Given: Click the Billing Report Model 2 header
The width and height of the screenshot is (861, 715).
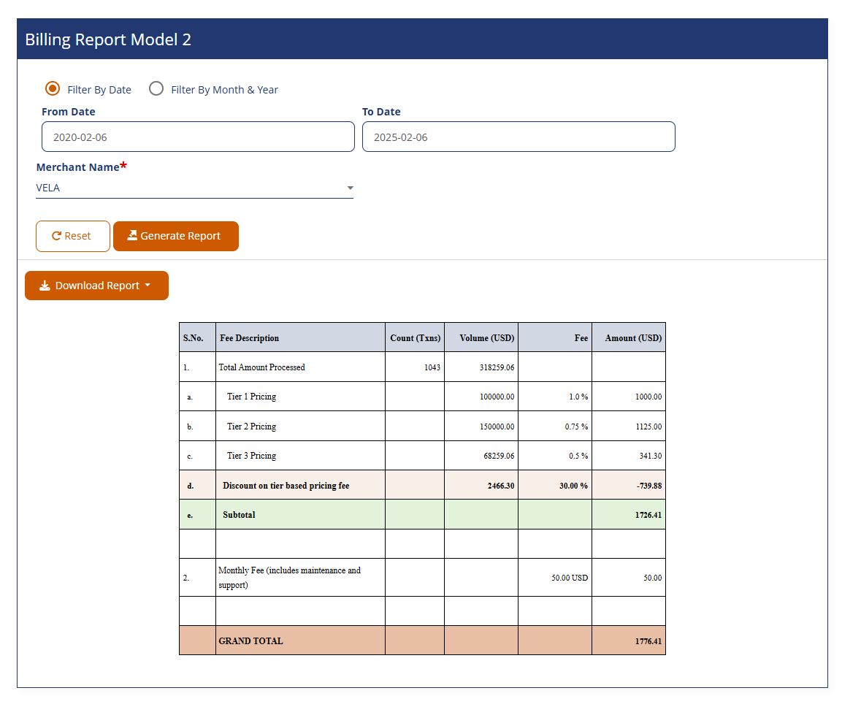Looking at the screenshot, I should [108, 39].
